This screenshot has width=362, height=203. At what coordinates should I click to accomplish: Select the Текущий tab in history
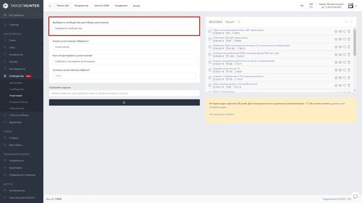pyautogui.click(x=230, y=22)
